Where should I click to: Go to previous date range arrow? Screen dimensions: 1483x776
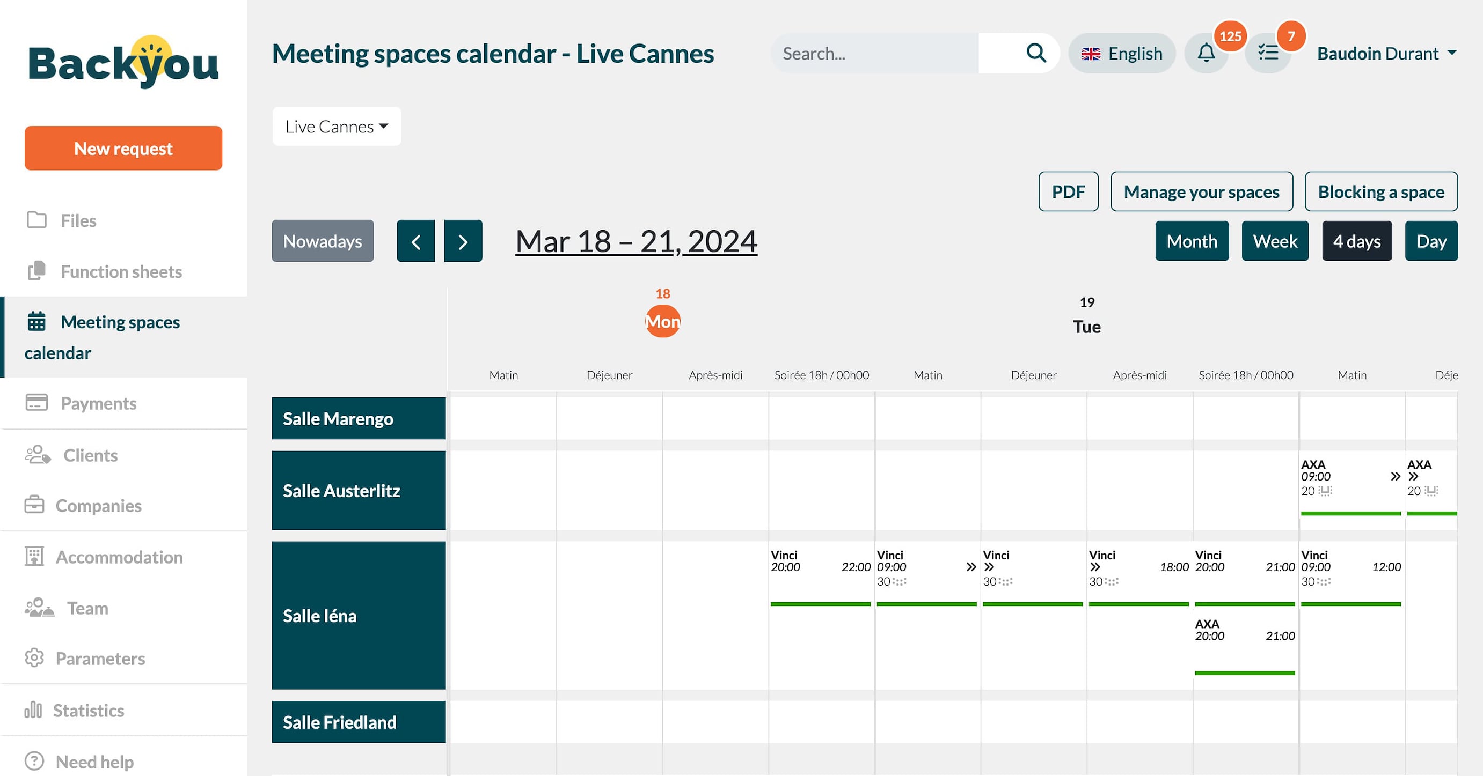(x=415, y=241)
